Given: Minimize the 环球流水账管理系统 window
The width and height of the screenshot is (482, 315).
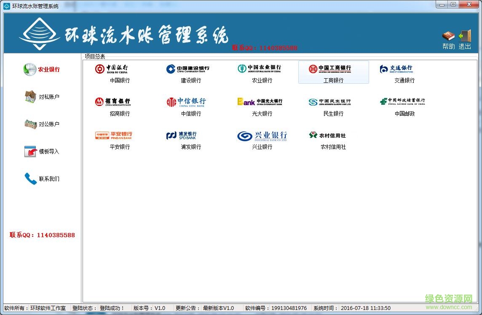Looking at the screenshot, I should 442,5.
